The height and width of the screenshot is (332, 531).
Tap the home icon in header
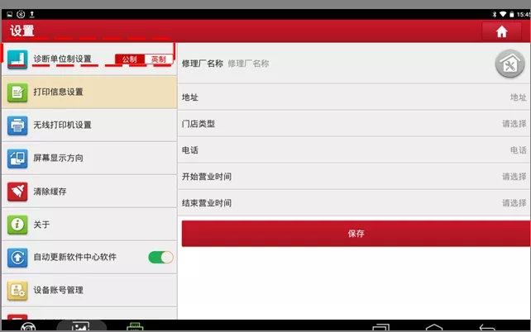click(x=501, y=31)
